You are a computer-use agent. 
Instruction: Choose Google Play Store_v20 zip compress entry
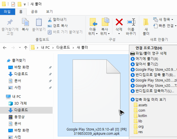point(153,80)
